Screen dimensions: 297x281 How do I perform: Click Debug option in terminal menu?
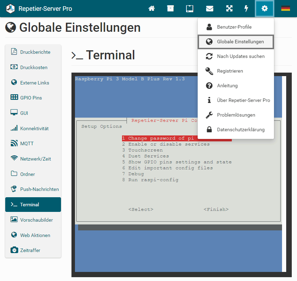(x=133, y=174)
